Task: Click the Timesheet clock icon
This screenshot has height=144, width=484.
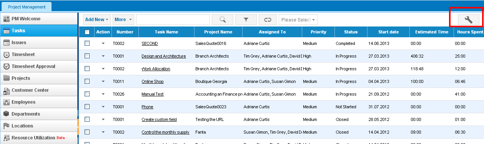Action: [7, 55]
